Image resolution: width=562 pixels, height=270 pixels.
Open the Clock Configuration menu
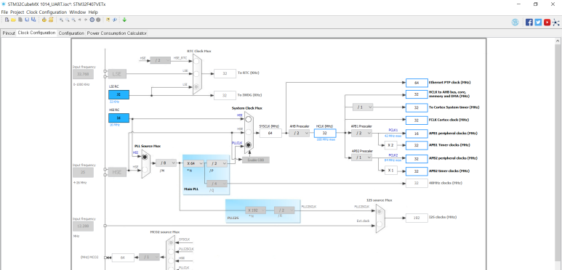47,12
